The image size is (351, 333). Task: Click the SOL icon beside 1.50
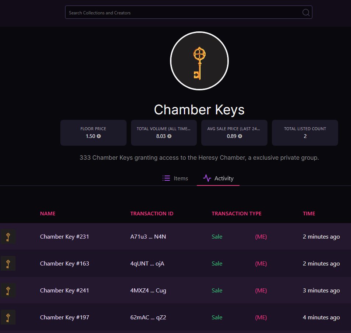[99, 136]
